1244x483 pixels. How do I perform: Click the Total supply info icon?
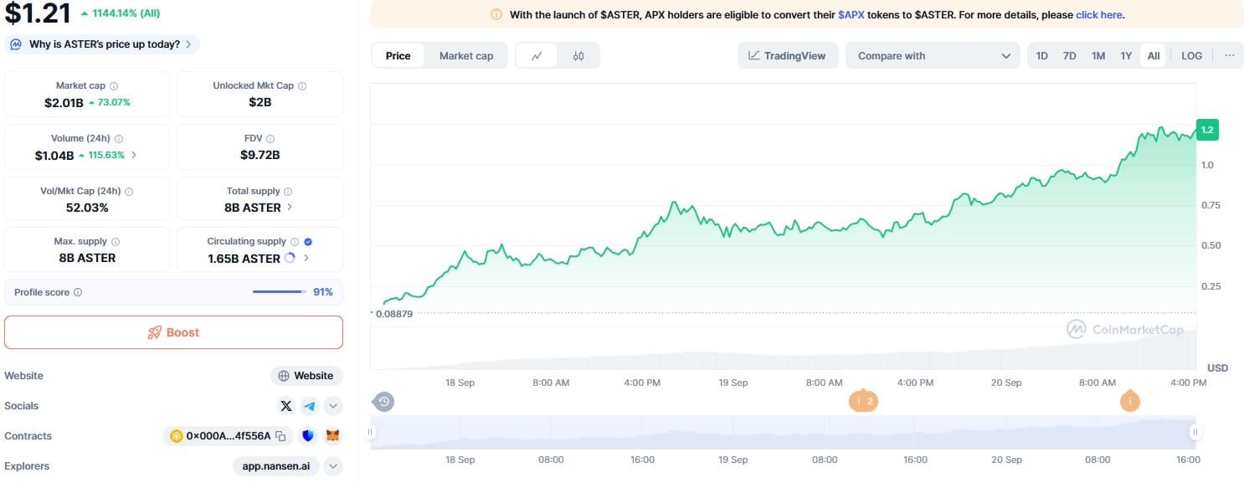288,192
